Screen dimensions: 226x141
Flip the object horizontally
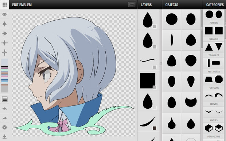coord(4,24)
